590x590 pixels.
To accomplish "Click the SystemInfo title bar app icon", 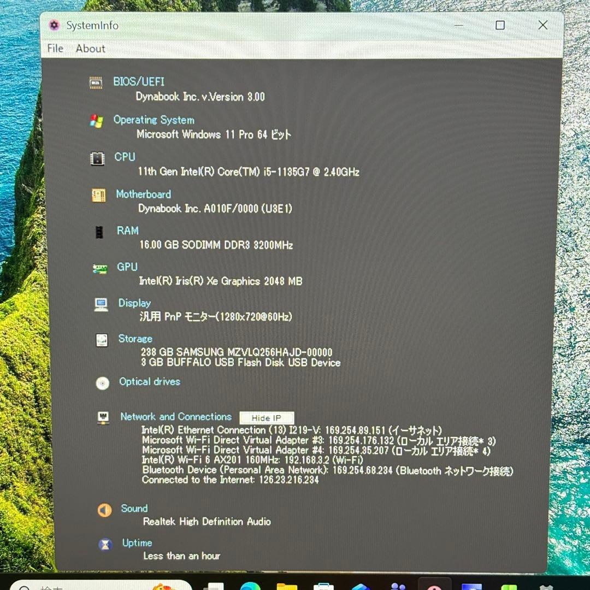I will (54, 25).
